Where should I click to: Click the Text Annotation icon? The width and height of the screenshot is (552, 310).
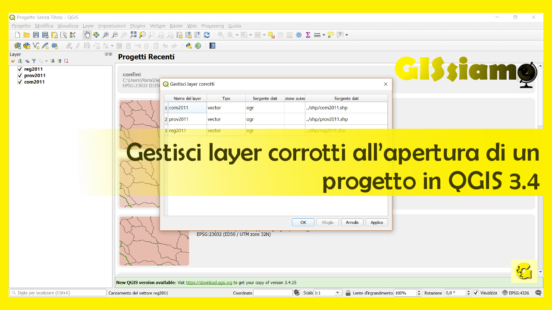point(340,35)
